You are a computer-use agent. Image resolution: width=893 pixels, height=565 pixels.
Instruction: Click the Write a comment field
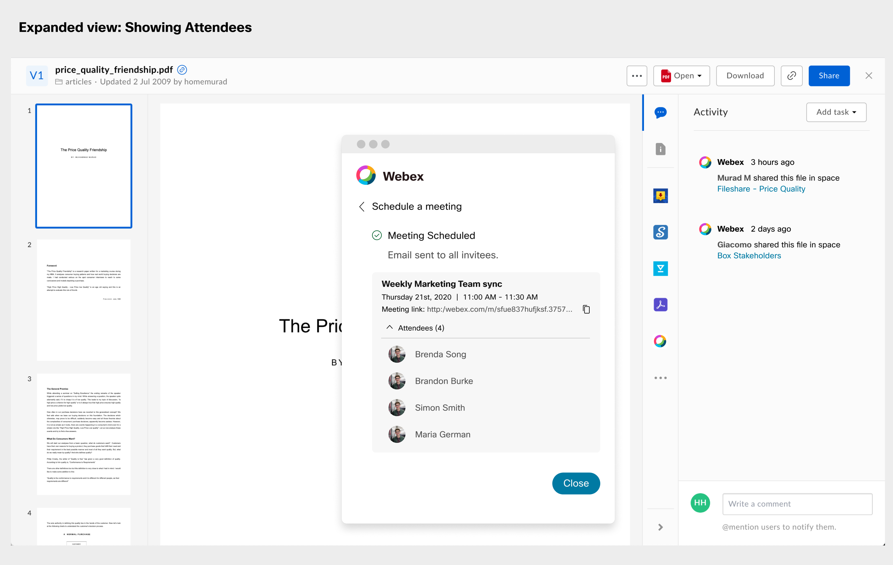(797, 504)
